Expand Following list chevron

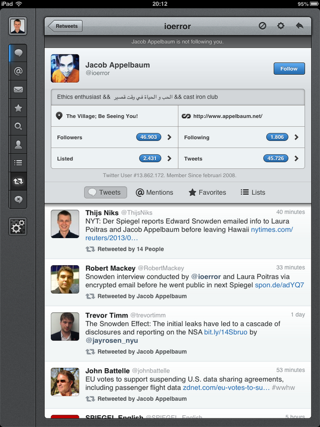click(297, 137)
